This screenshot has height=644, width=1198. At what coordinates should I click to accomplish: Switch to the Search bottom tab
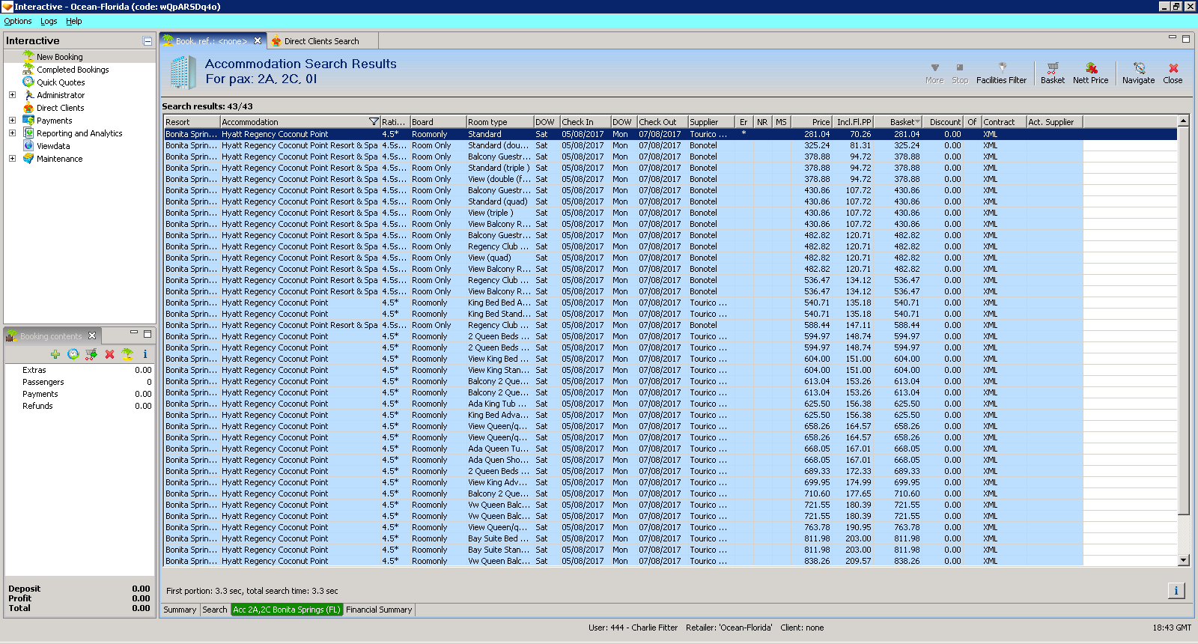[215, 610]
